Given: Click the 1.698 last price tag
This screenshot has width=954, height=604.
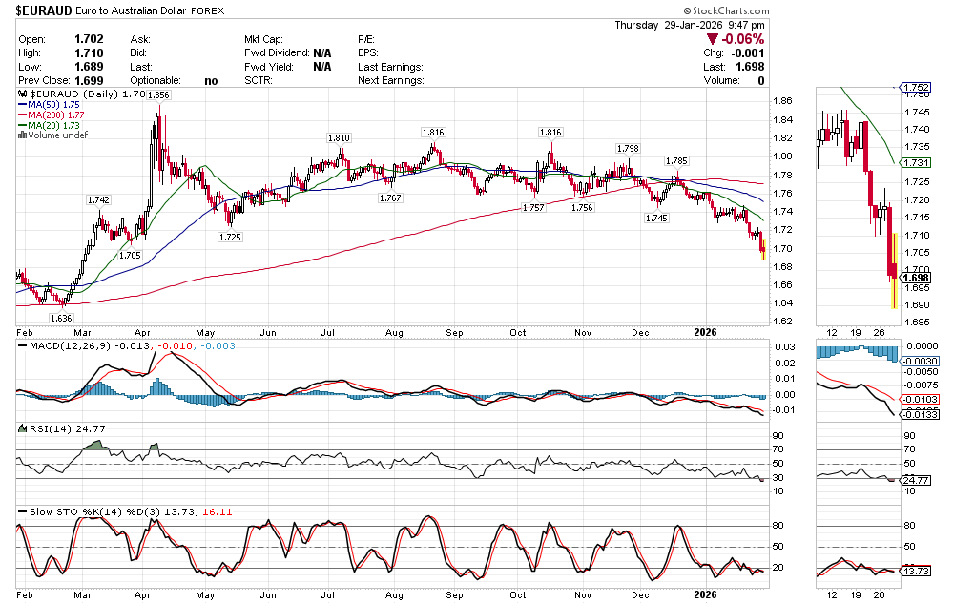Looking at the screenshot, I should (x=915, y=278).
